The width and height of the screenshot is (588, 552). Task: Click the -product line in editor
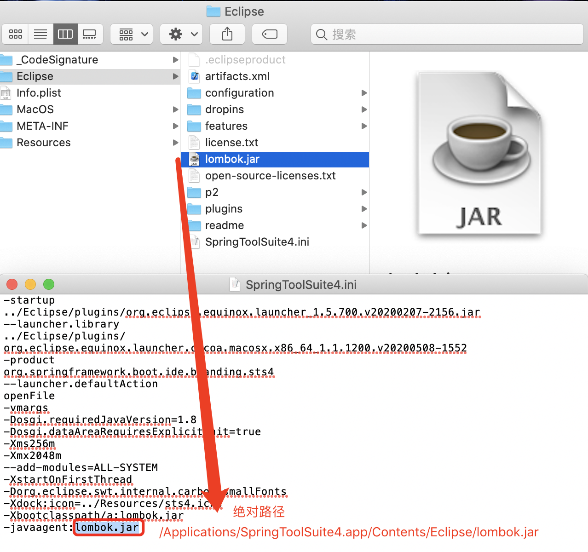click(29, 360)
